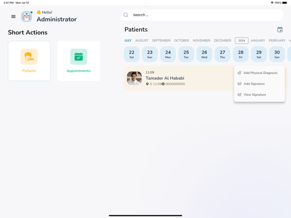Click the 11:09 appointment time
The width and height of the screenshot is (291, 218).
(150, 72)
